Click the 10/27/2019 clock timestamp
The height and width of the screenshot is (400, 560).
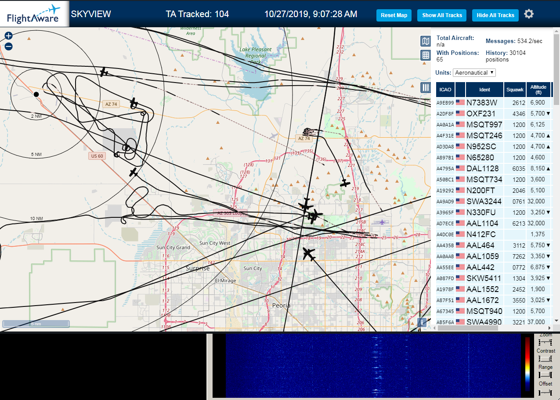pyautogui.click(x=311, y=14)
